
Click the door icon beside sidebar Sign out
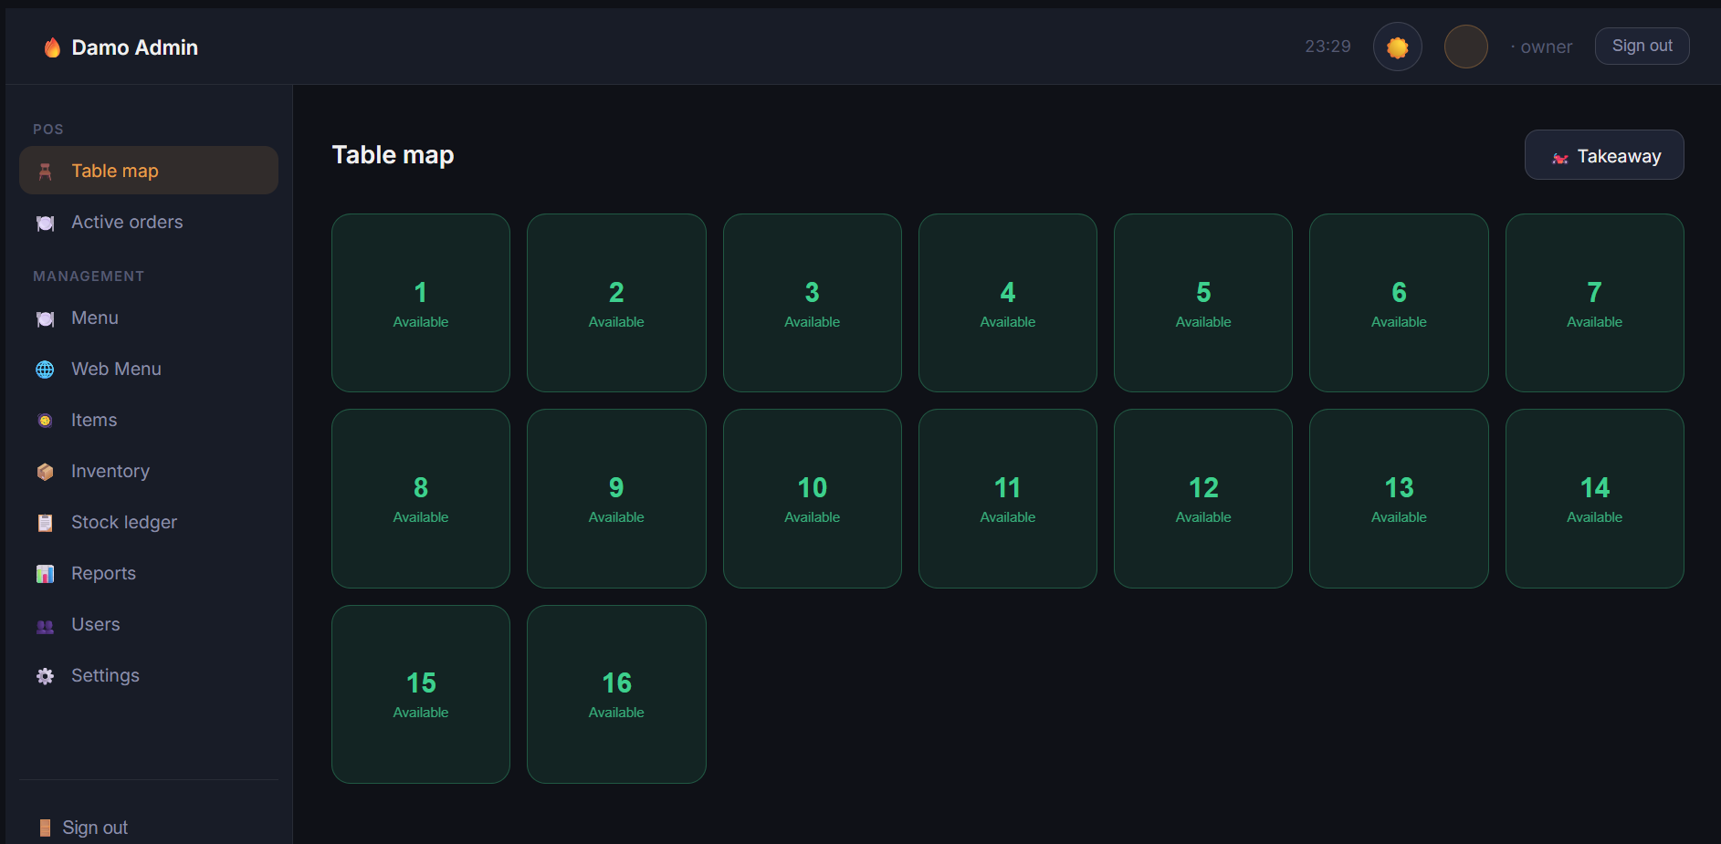click(x=45, y=828)
